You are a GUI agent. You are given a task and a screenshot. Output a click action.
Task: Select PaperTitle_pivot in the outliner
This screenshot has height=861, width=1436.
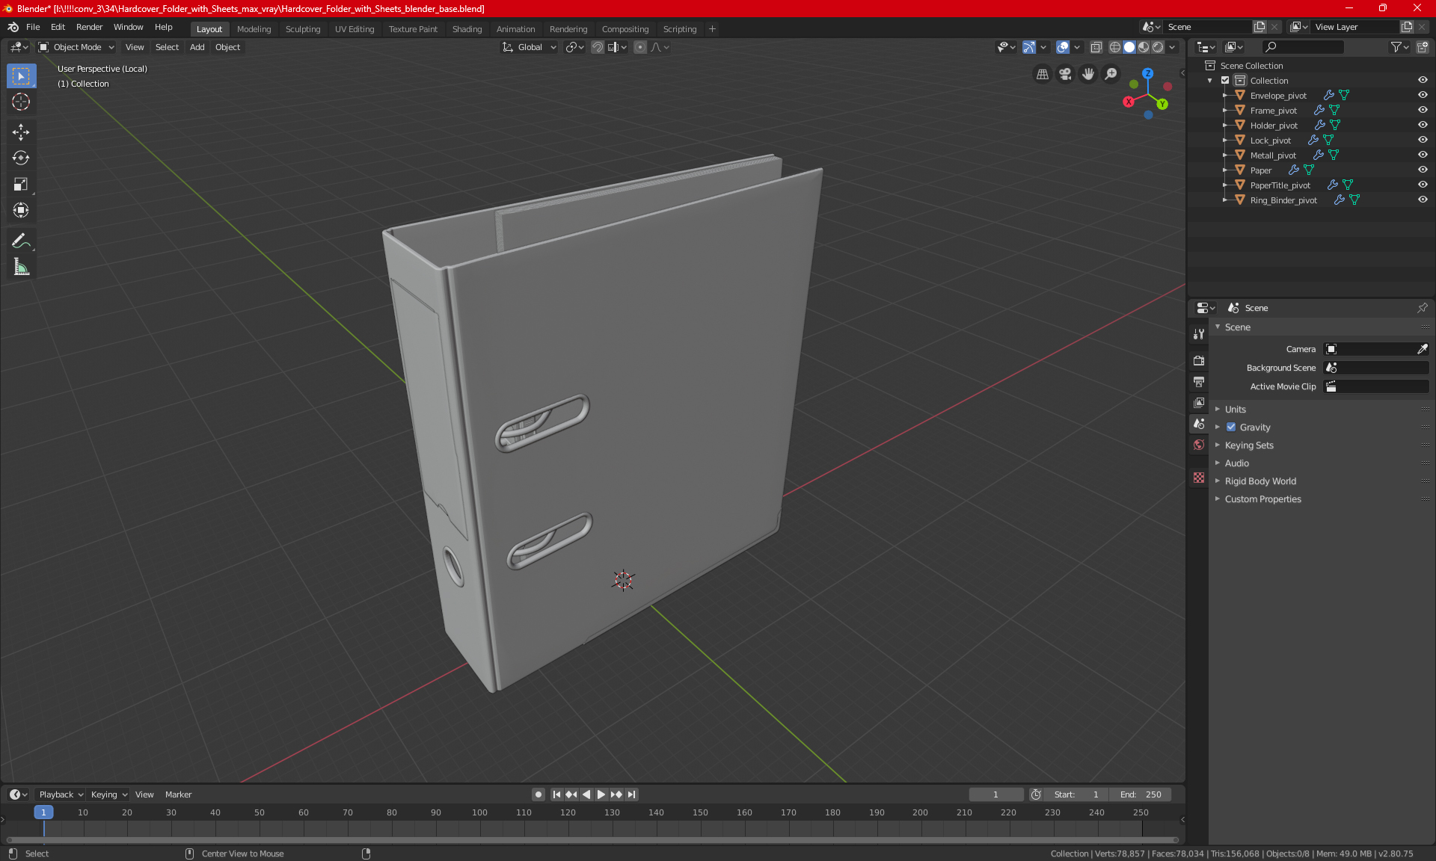(1280, 185)
